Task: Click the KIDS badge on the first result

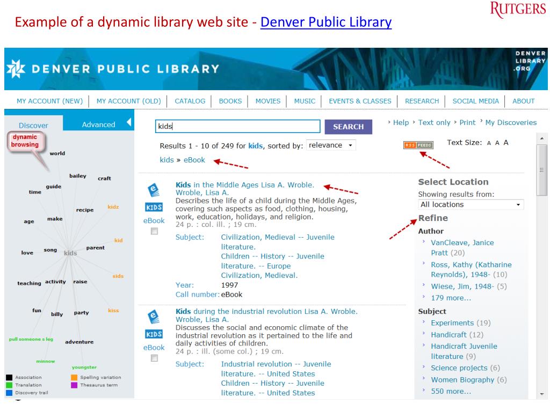Action: point(154,208)
